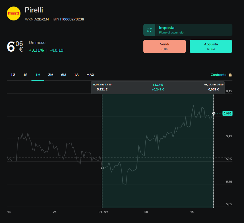Click the 6,062 price label tag

click(x=227, y=113)
